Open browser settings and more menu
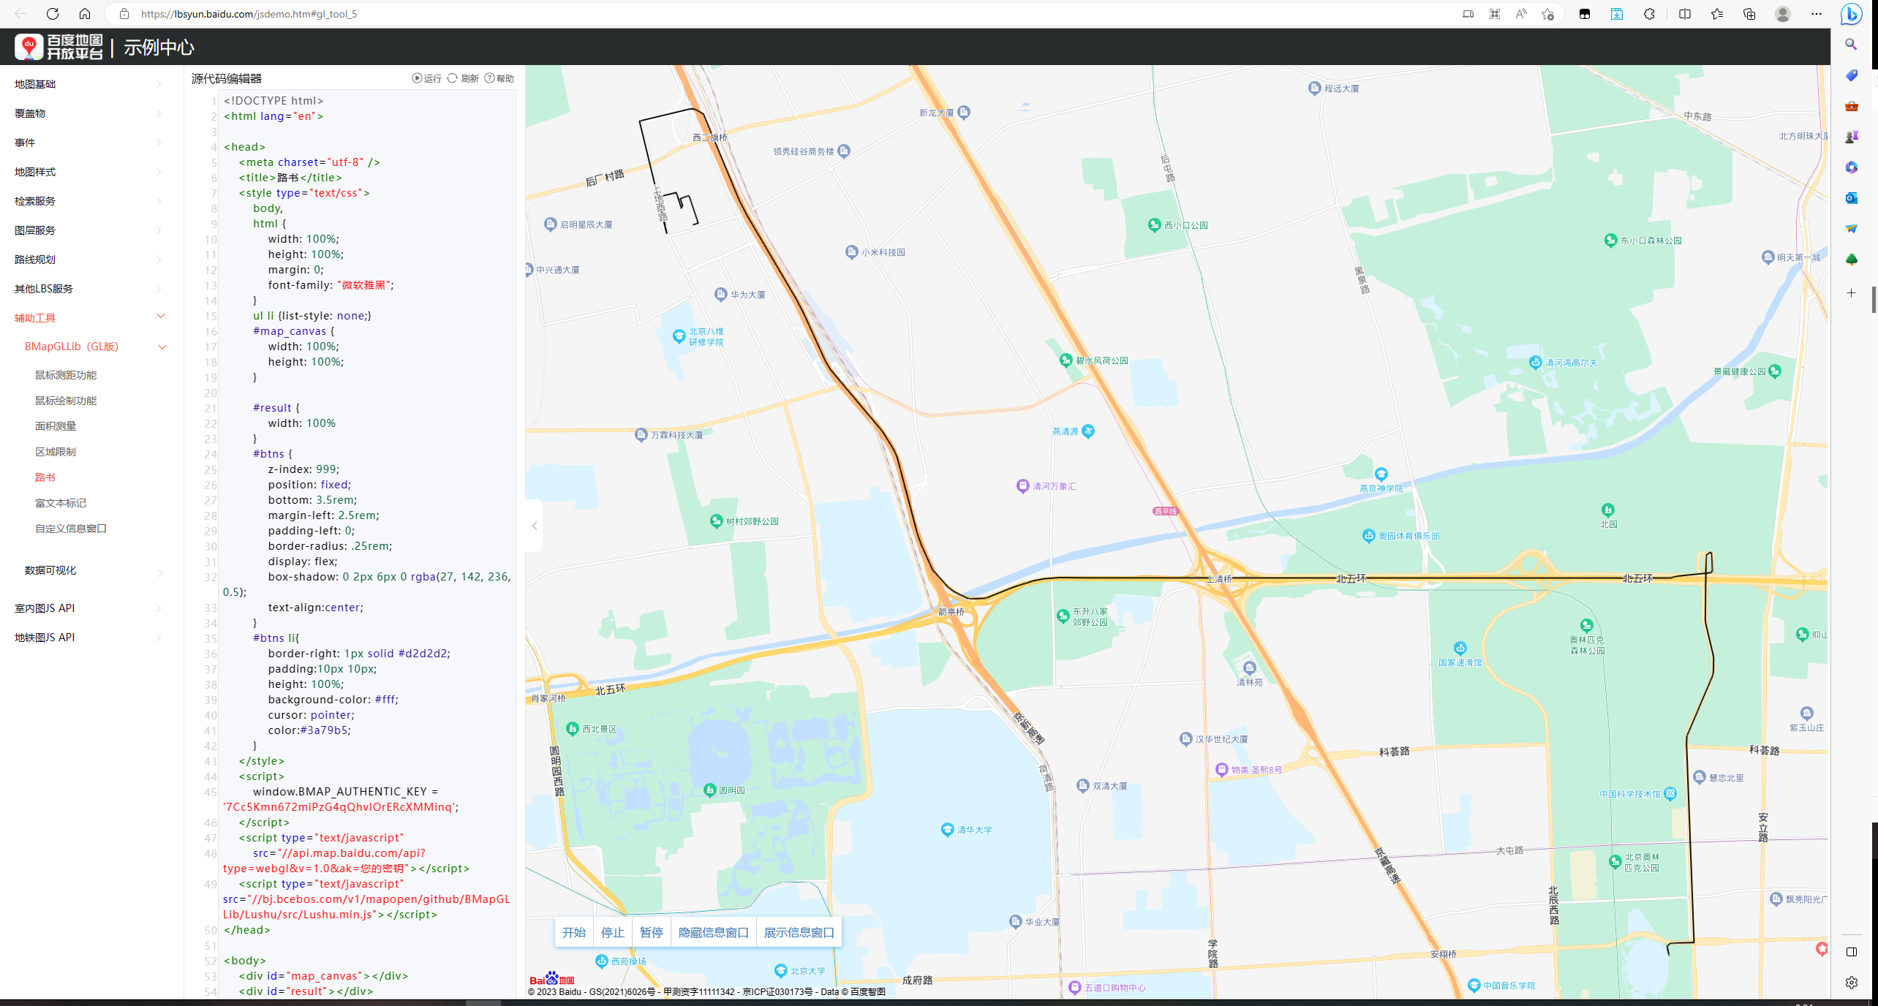1878x1006 pixels. [x=1817, y=14]
